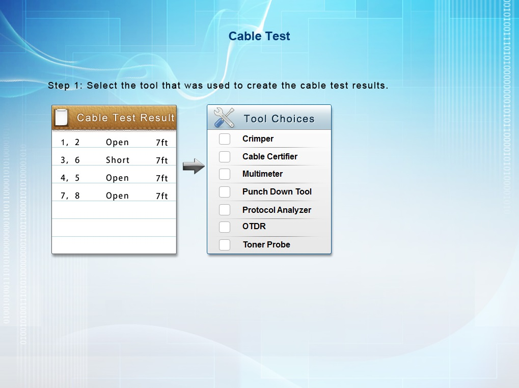
Task: Click the Step 1 instruction text
Action: 218,86
